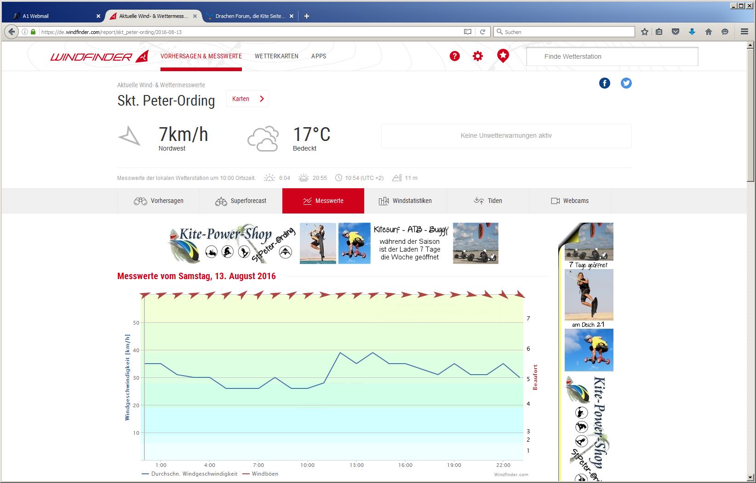756x483 pixels.
Task: Go to Firefox home page icon
Action: [708, 32]
